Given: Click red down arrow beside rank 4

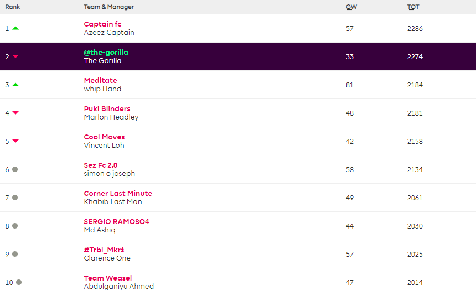Looking at the screenshot, I should 15,113.
